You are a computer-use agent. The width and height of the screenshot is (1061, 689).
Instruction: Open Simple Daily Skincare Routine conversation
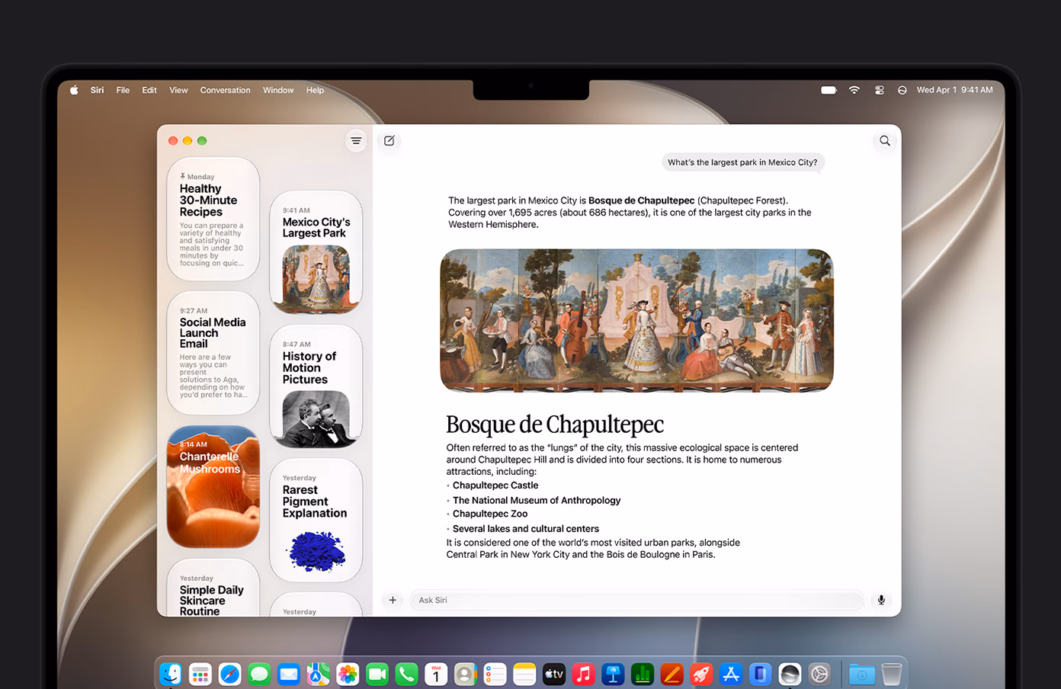point(213,588)
